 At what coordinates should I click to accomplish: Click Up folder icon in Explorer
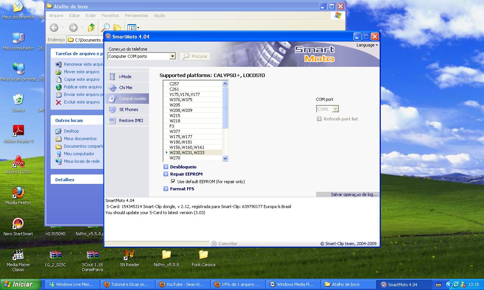click(92, 28)
